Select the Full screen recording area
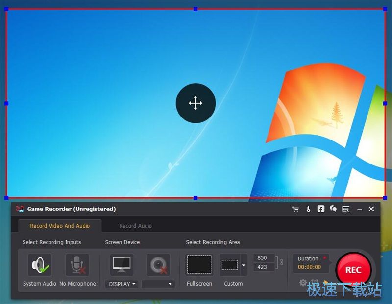Screen dimensions: 392x304 [x=199, y=265]
